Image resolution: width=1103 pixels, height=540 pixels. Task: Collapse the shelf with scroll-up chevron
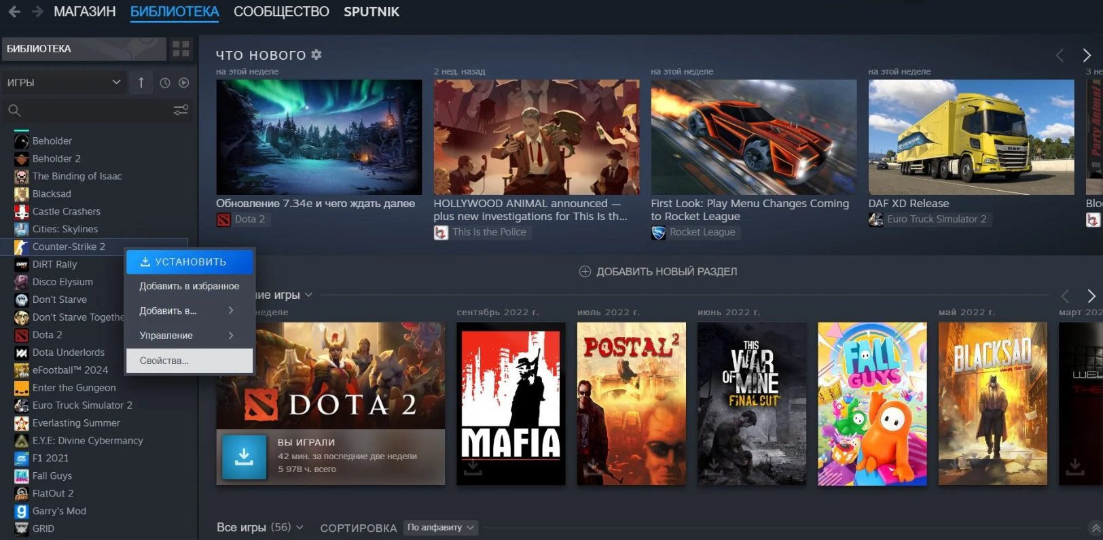click(x=1094, y=528)
